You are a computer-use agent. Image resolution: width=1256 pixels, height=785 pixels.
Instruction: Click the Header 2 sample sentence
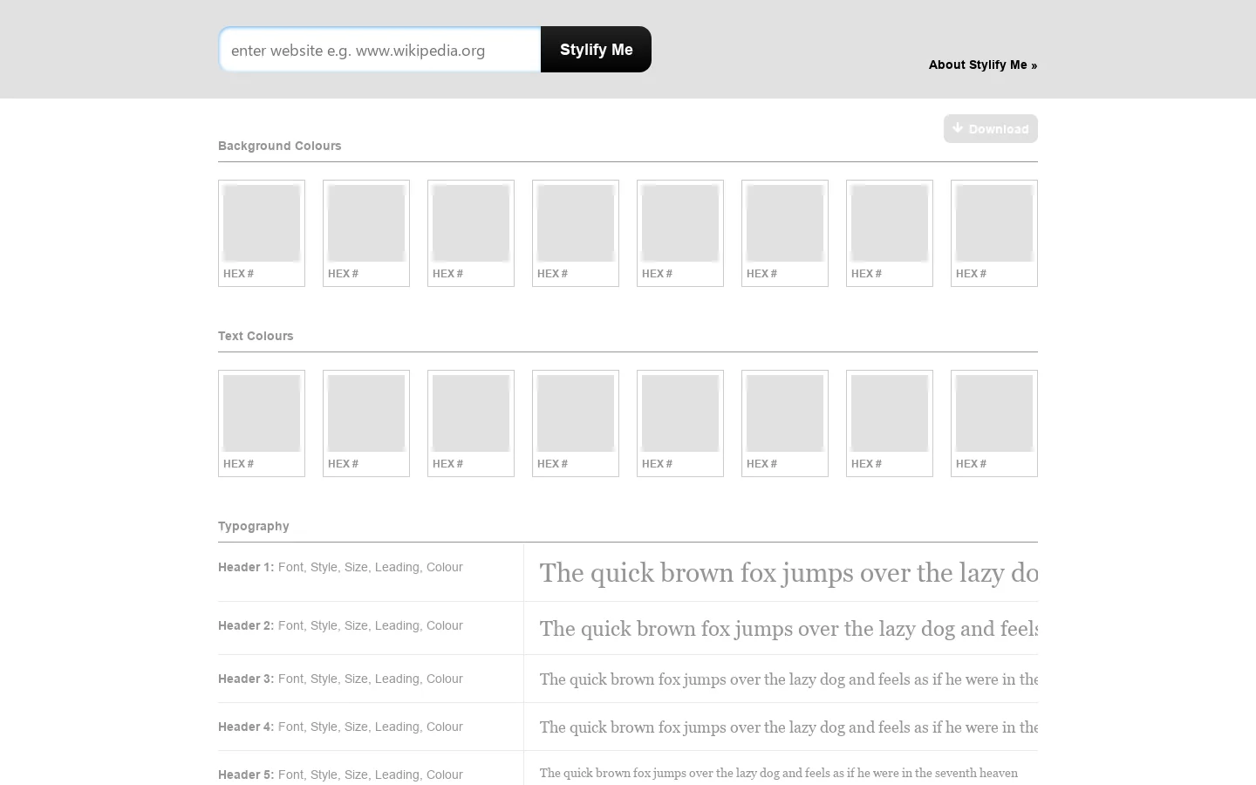[x=788, y=629]
